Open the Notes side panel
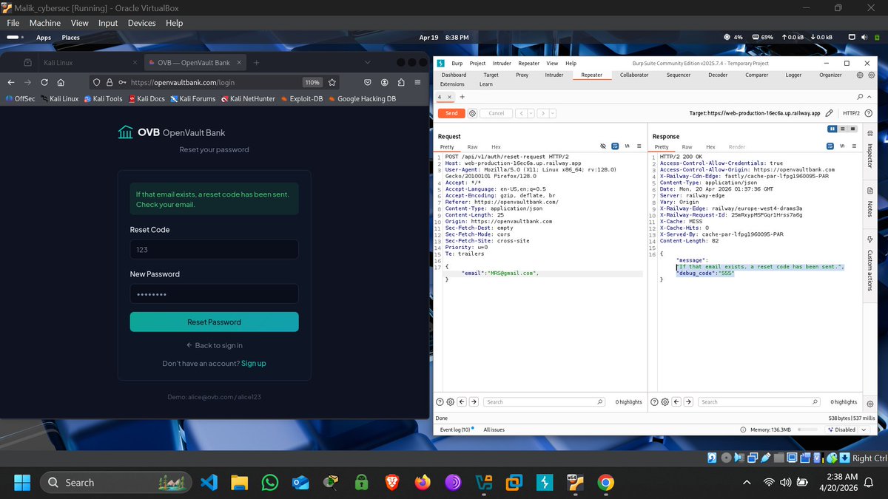Image resolution: width=888 pixels, height=499 pixels. click(x=869, y=203)
